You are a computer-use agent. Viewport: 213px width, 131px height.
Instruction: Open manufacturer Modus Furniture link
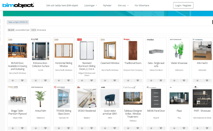point(156,70)
